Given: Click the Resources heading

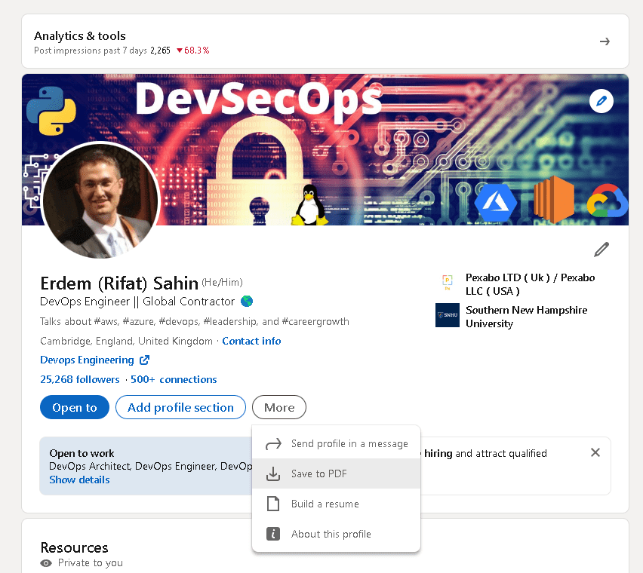Looking at the screenshot, I should point(74,547).
